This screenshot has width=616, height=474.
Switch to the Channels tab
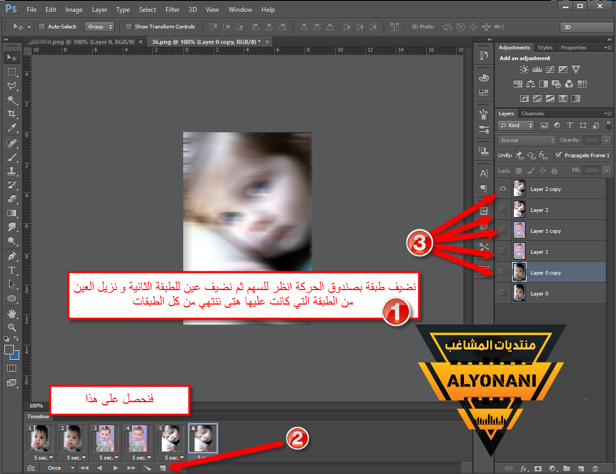point(532,114)
